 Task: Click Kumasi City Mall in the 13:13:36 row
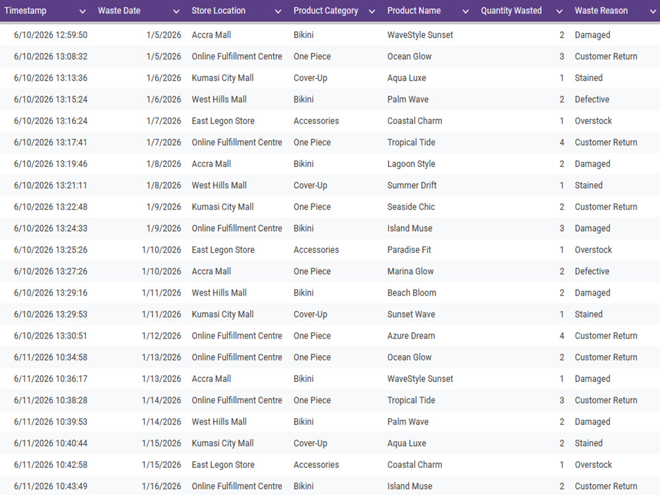coord(222,78)
